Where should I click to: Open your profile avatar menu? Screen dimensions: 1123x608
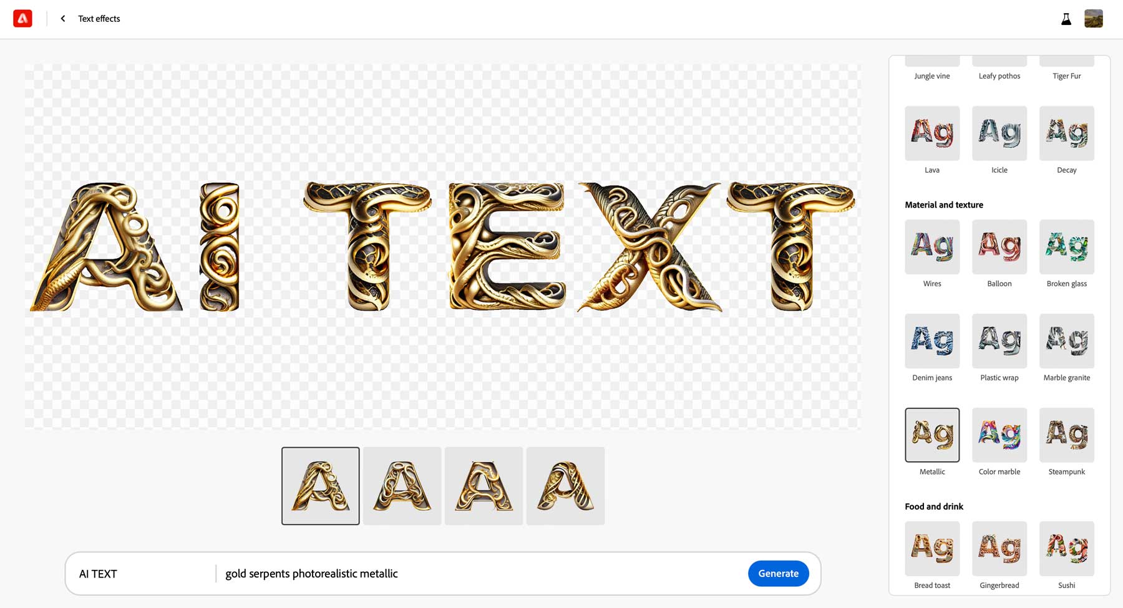pyautogui.click(x=1094, y=18)
